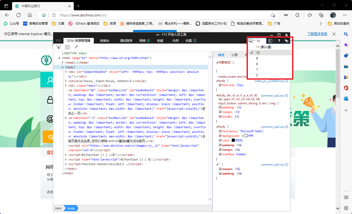Refresh the abchina.com page
352x214 pixels.
tap(18, 15)
